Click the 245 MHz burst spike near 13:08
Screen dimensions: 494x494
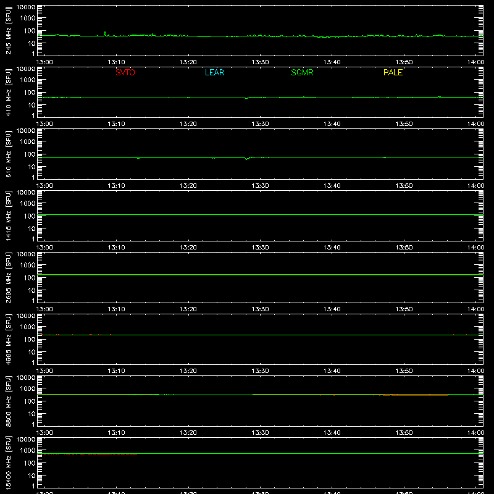pos(105,33)
